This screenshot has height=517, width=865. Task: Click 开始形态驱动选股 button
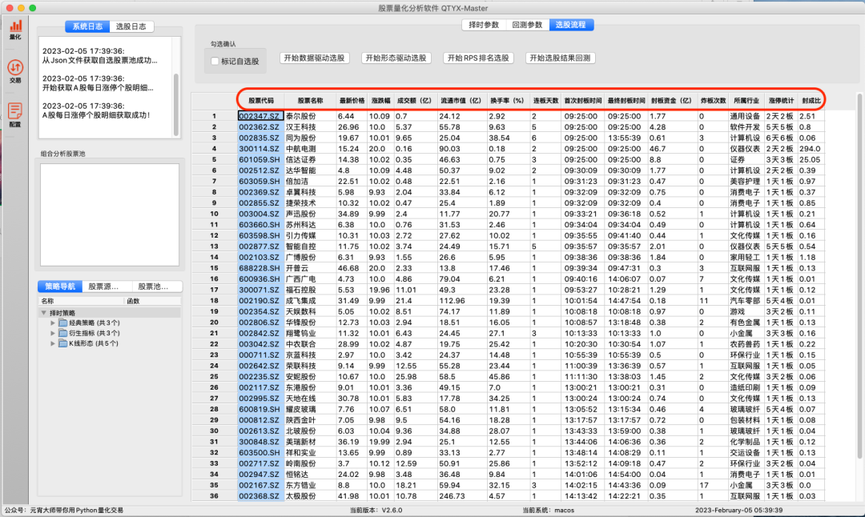click(396, 58)
